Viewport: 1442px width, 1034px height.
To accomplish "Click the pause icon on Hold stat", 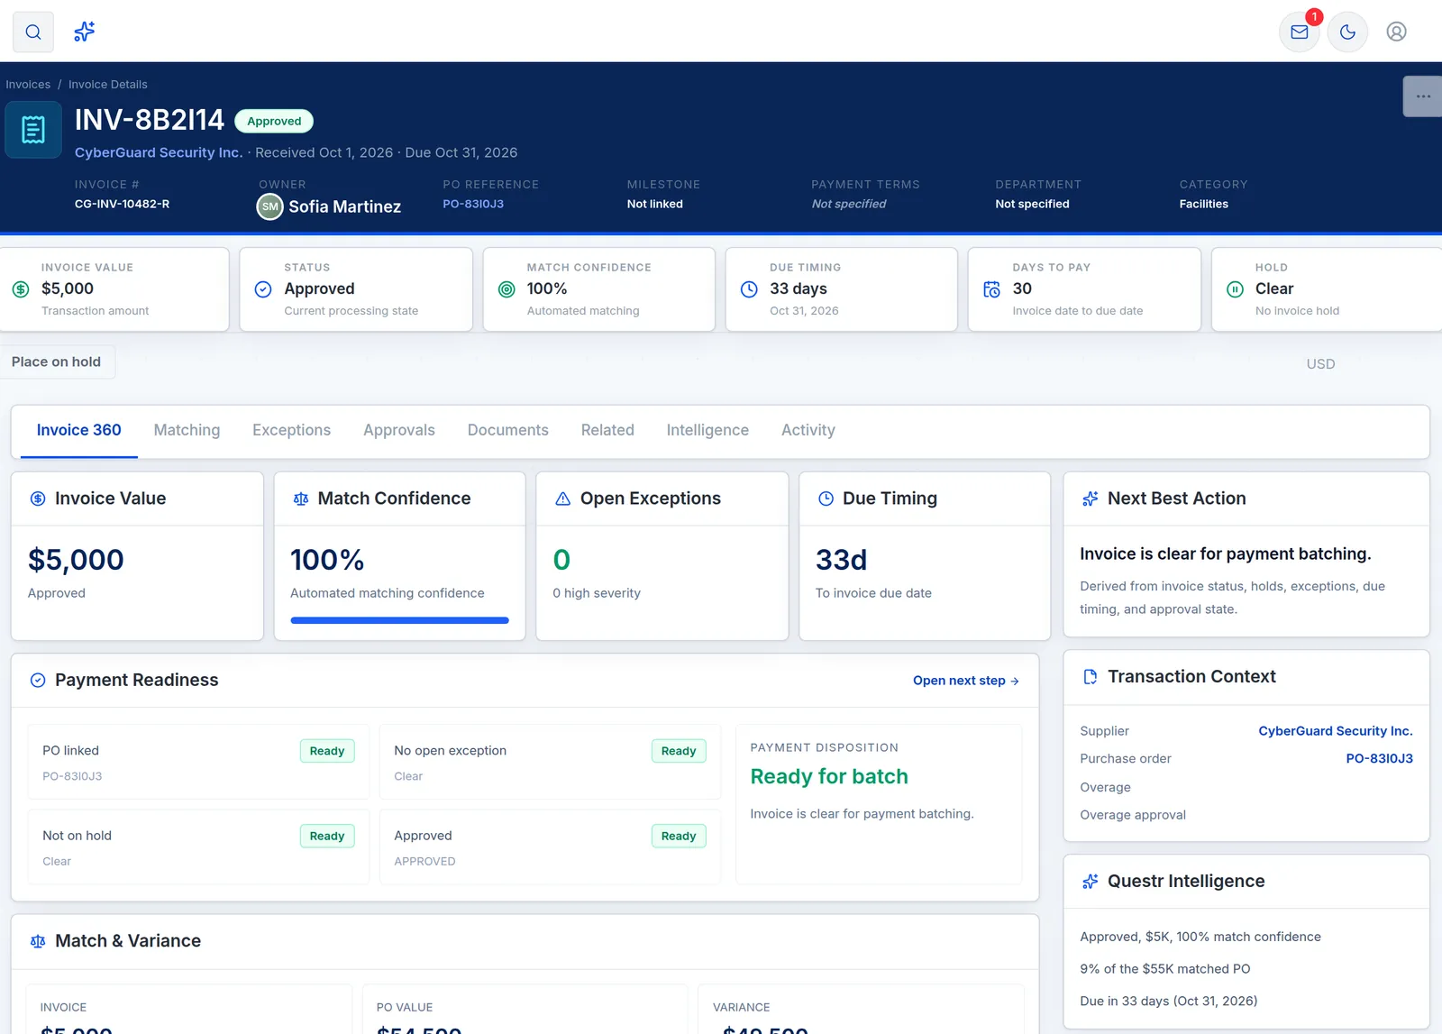I will pos(1235,289).
